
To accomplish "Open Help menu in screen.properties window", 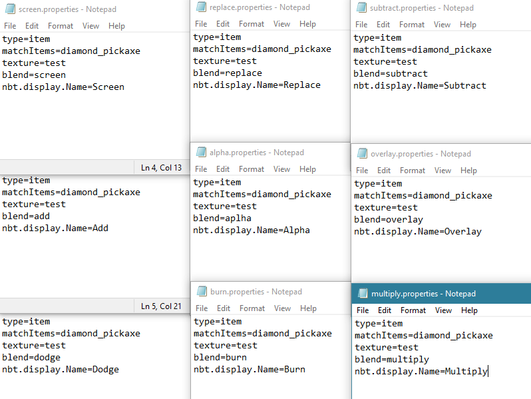I will (116, 26).
